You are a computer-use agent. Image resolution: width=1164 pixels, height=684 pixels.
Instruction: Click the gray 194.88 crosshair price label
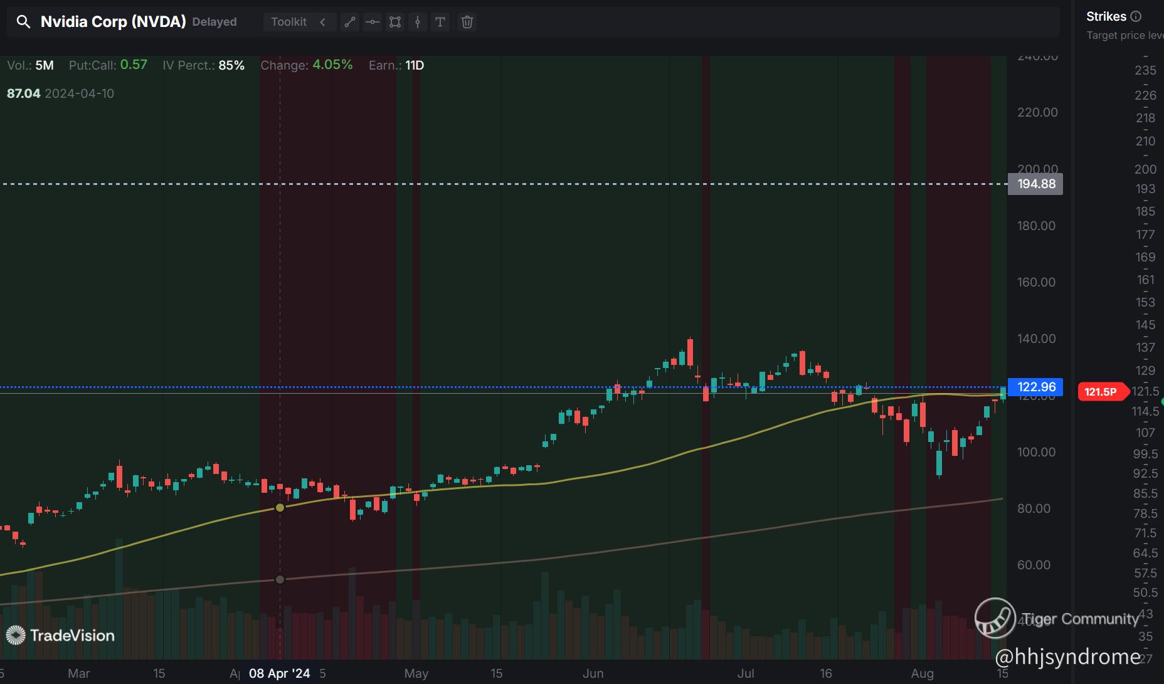coord(1035,184)
